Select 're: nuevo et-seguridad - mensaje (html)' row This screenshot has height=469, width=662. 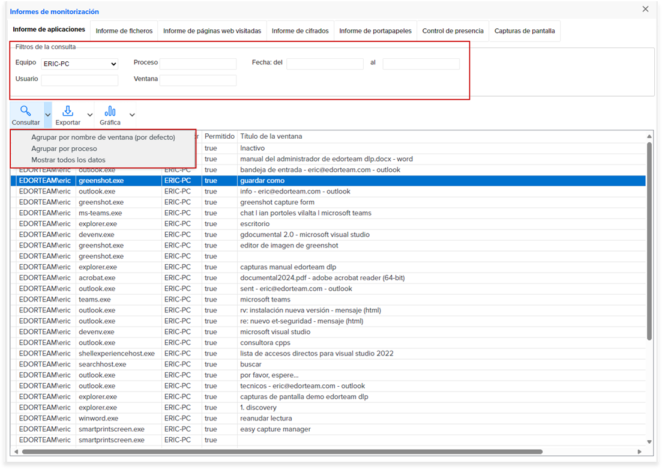pos(328,321)
